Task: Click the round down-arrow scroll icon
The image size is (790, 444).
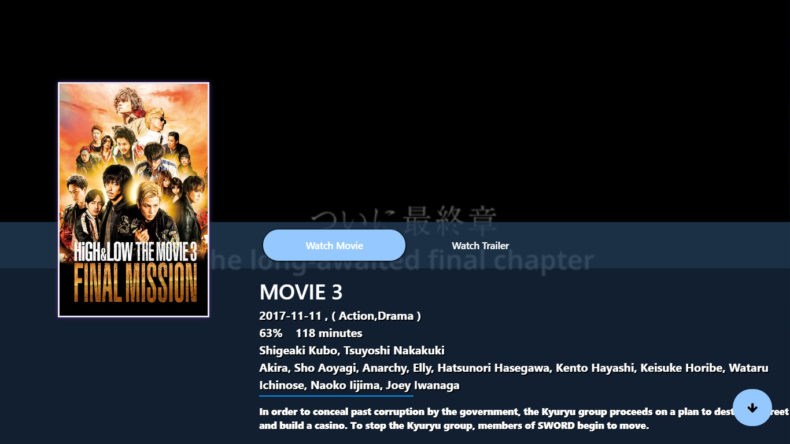Action: pyautogui.click(x=752, y=408)
